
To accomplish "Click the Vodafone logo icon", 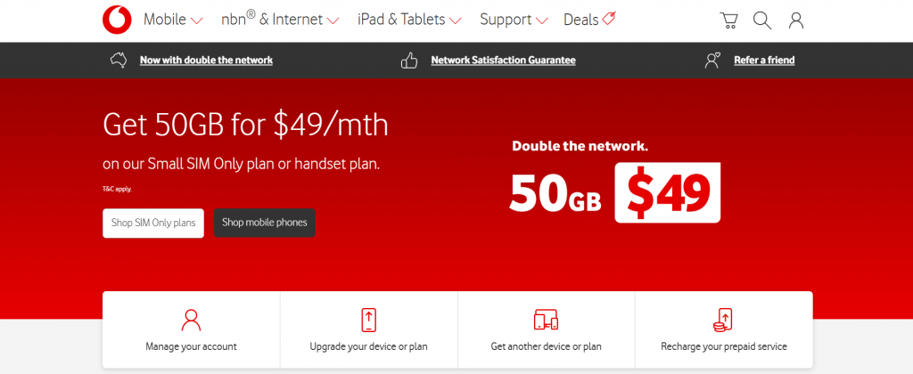I will tap(117, 20).
